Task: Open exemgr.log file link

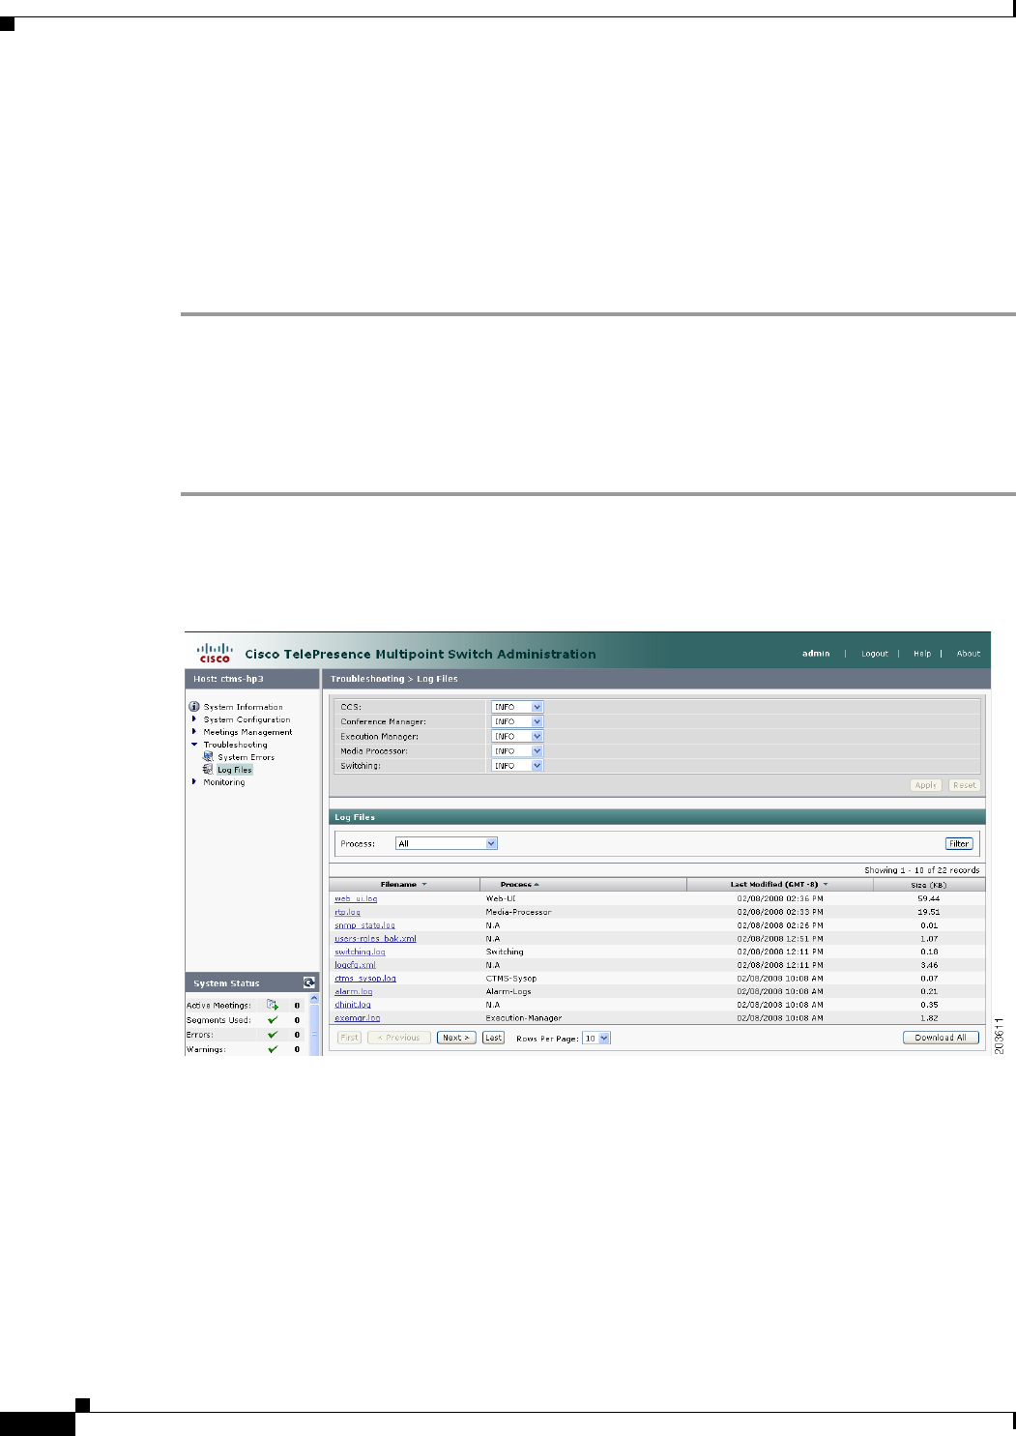Action: [358, 1018]
